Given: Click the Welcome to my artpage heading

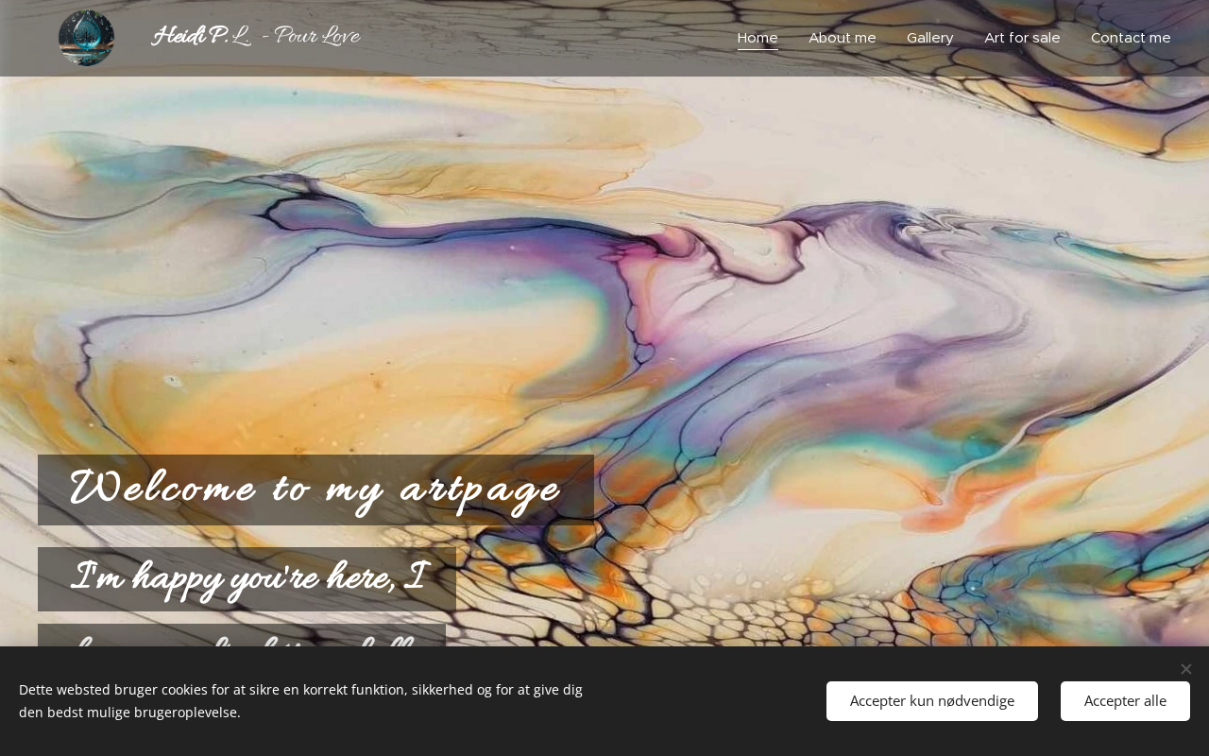Looking at the screenshot, I should click(x=315, y=490).
